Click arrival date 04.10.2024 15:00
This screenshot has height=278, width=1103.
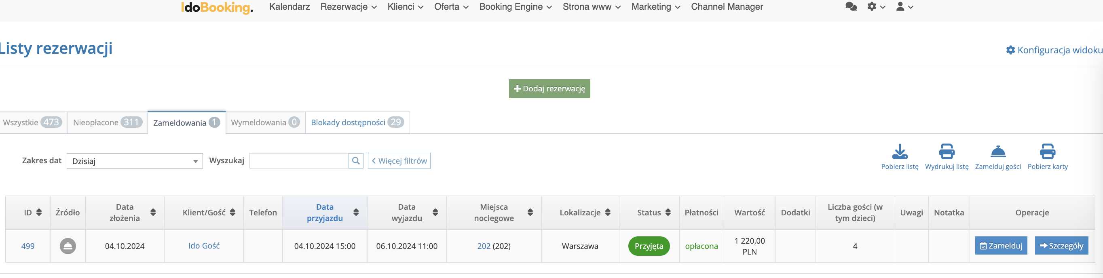325,246
